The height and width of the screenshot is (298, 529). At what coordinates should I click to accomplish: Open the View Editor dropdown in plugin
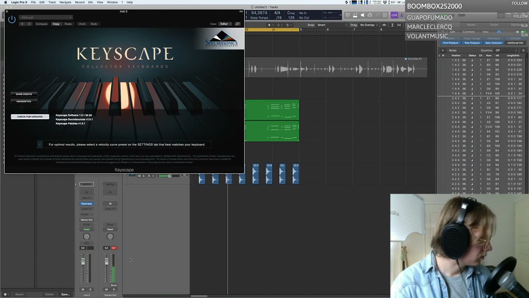click(225, 24)
